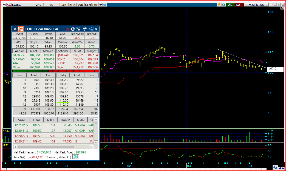Image resolution: width=286 pixels, height=171 pixels.
Task: Toggle the SYM toolbar button
Action: pos(88,5)
